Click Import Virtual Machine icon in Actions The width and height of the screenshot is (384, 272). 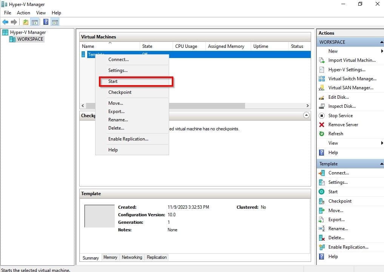point(322,60)
